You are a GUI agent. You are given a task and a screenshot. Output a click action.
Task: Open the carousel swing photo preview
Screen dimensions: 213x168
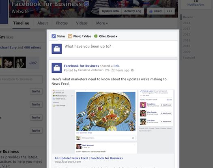[106, 111]
